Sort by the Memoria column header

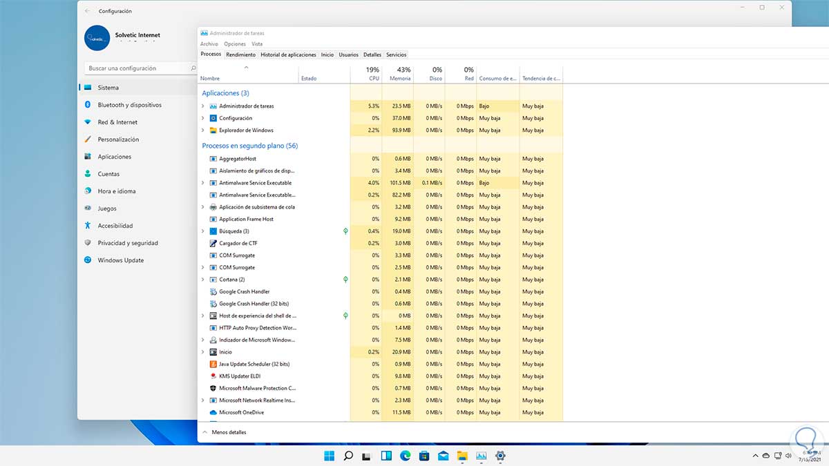[x=397, y=75]
